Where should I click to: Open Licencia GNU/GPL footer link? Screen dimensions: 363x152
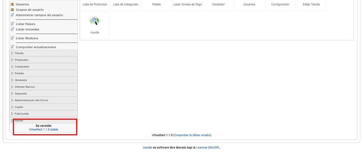click(208, 147)
